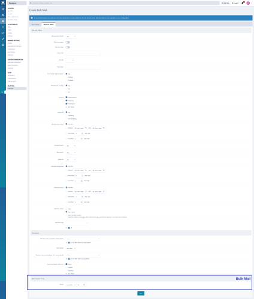
Task: Open the statistics chart sidebar icon
Action: tap(3, 33)
